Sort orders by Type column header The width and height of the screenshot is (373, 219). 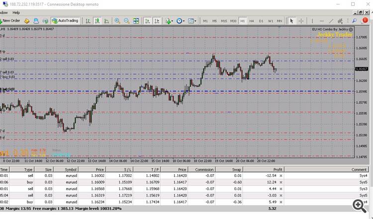[x=22, y=169]
